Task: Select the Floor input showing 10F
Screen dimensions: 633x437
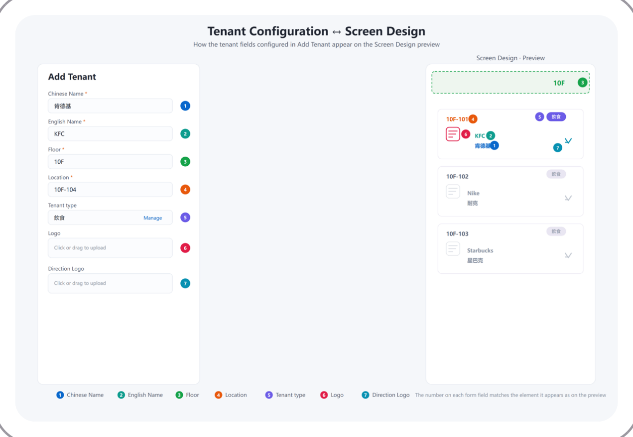Action: pos(110,162)
